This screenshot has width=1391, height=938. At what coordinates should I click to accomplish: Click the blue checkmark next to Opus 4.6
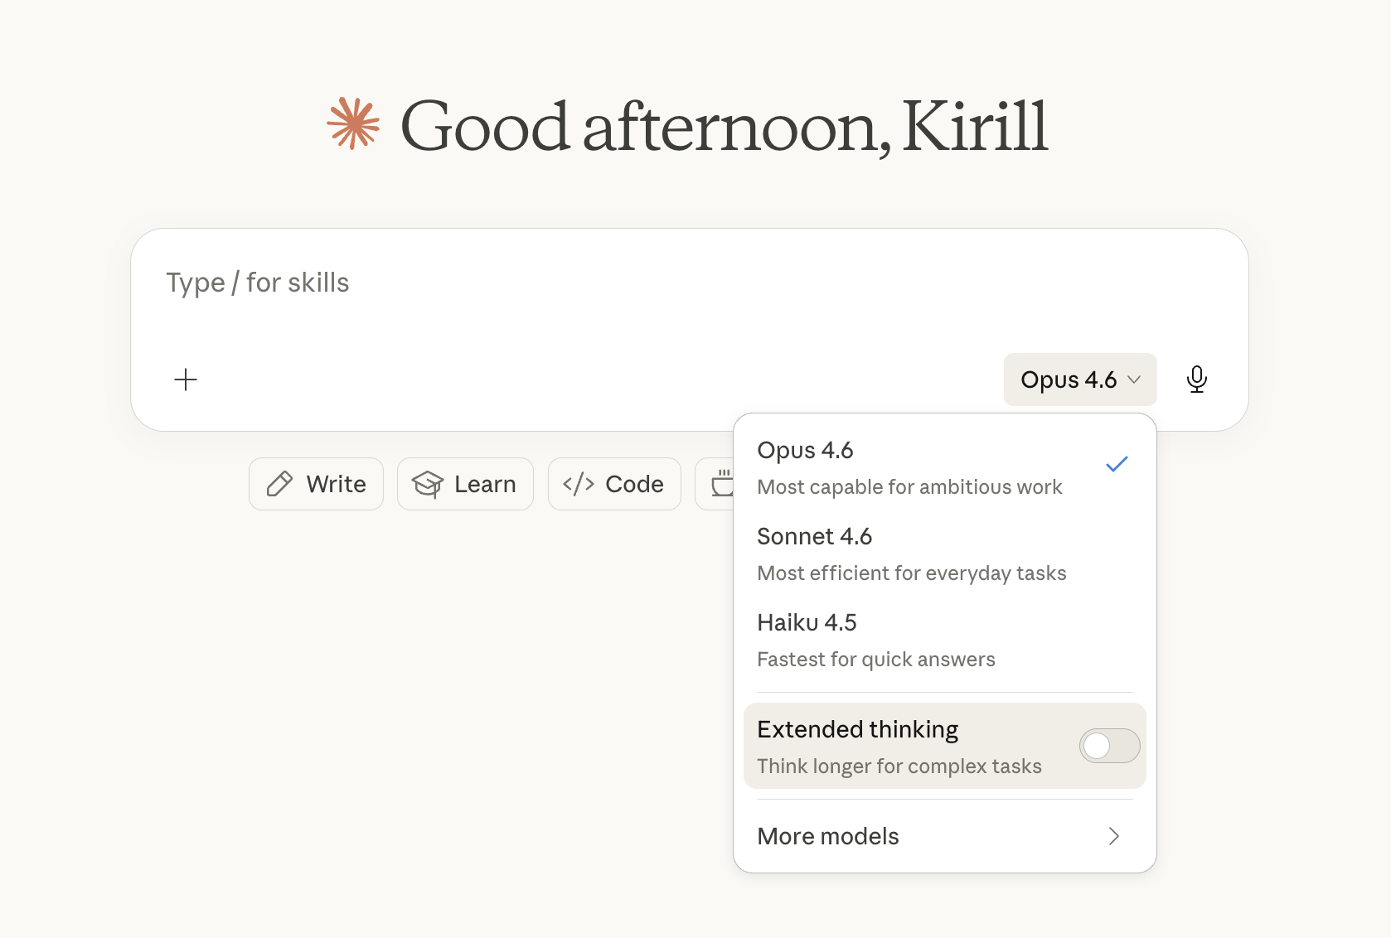1117,465
